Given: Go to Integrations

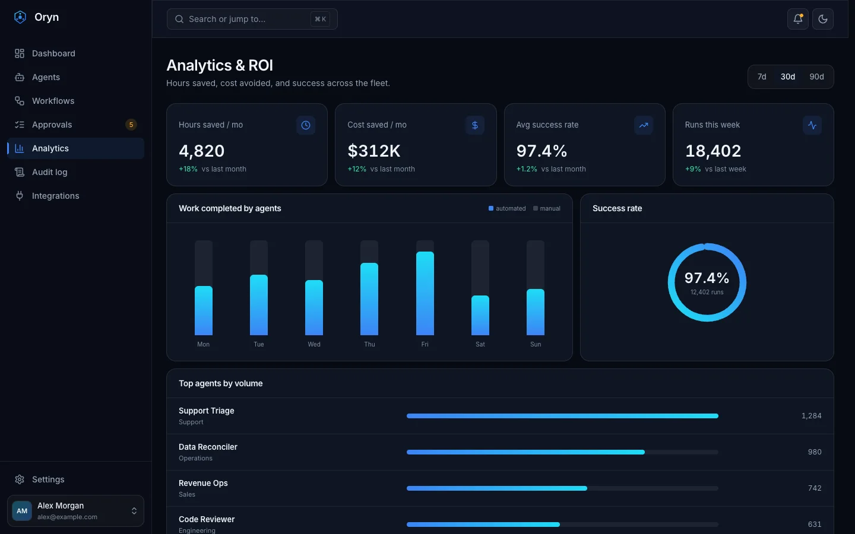Looking at the screenshot, I should click(x=75, y=196).
